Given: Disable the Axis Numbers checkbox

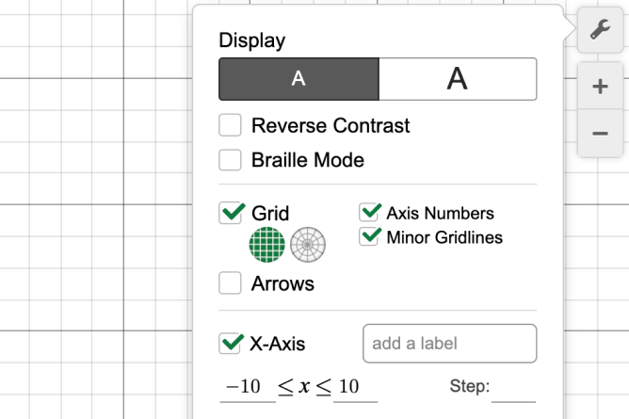Looking at the screenshot, I should pos(370,213).
